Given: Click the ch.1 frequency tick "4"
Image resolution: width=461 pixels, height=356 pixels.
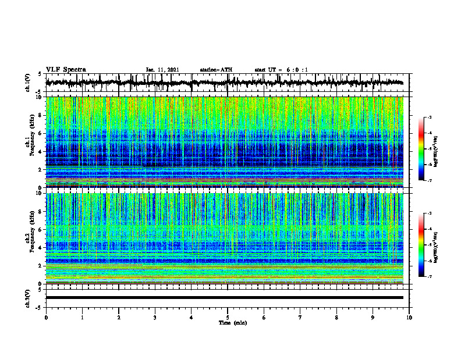Looking at the screenshot, I should coord(41,152).
